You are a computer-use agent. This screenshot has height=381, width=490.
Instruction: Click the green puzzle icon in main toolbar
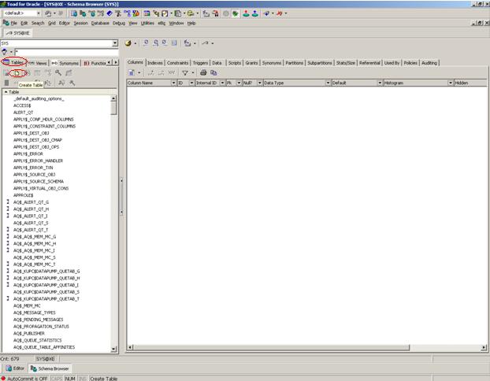pos(236,13)
